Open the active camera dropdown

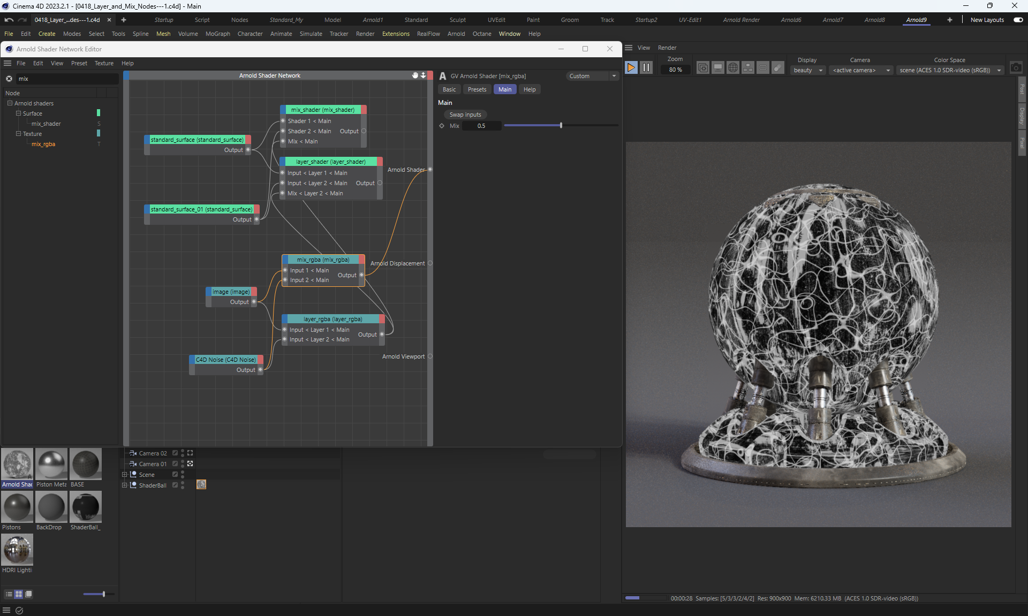(860, 70)
